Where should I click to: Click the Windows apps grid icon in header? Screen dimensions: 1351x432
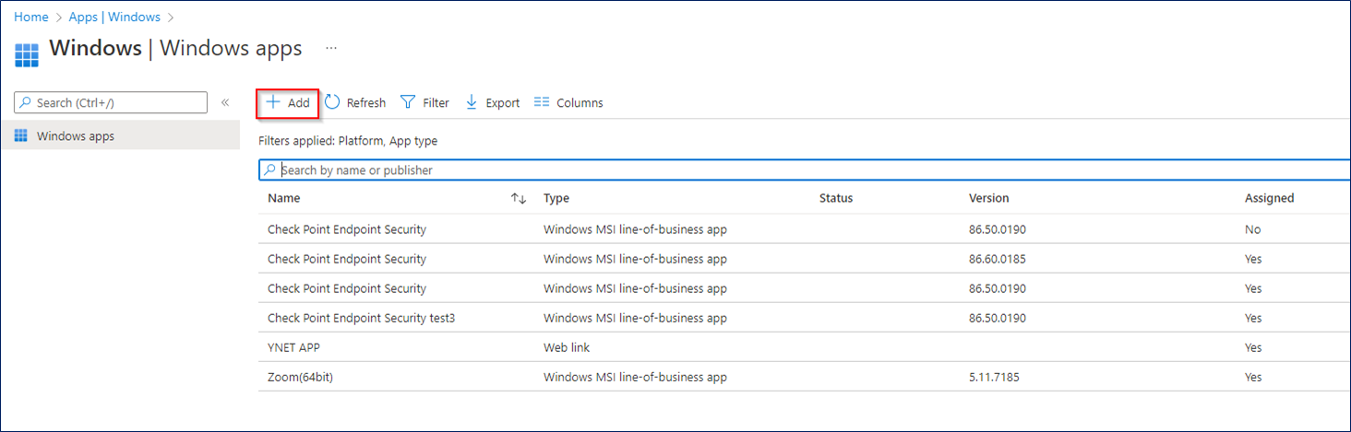[x=28, y=54]
